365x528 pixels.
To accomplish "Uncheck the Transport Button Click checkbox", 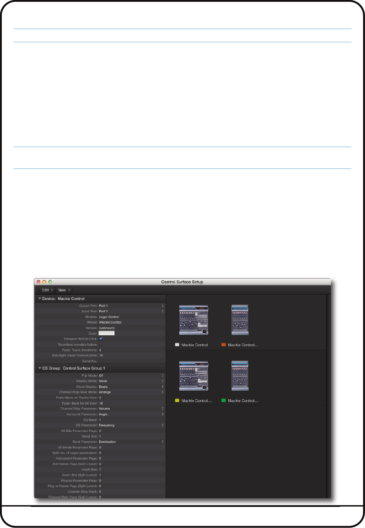I will [101, 339].
